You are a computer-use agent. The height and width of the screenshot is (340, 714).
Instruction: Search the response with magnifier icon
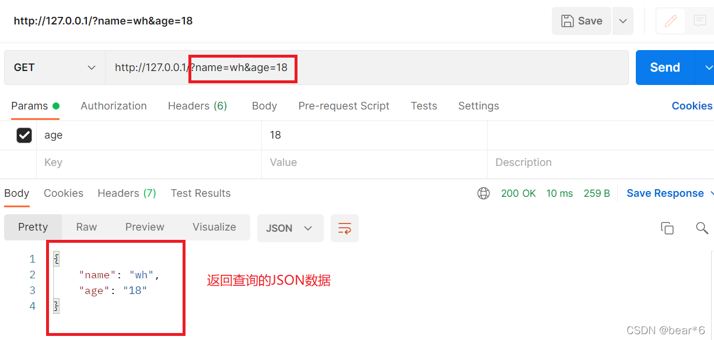click(702, 228)
